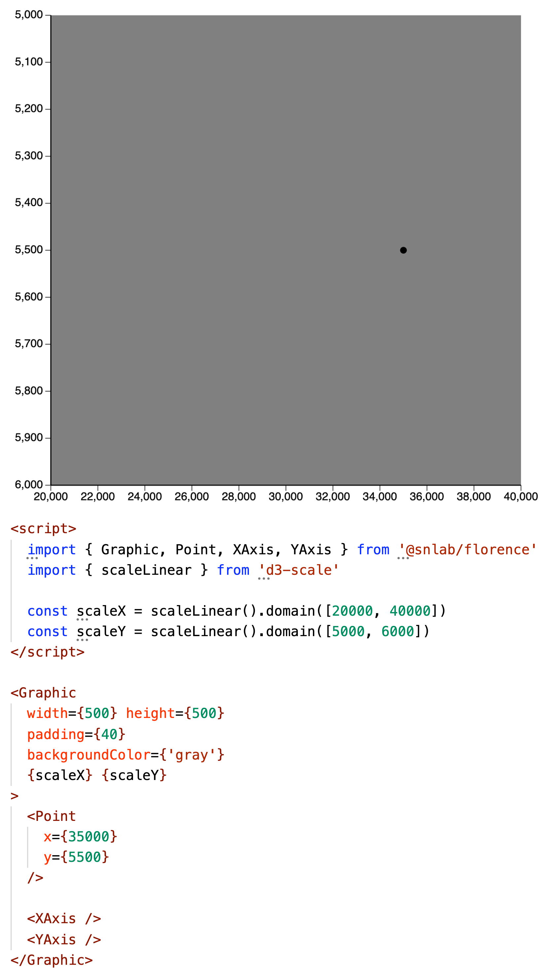The height and width of the screenshot is (974, 549).
Task: Click 6000 in the scaleY domain code
Action: 398,631
